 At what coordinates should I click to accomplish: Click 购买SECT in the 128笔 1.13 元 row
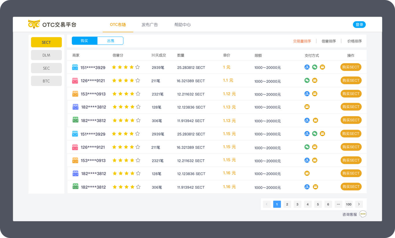351,107
